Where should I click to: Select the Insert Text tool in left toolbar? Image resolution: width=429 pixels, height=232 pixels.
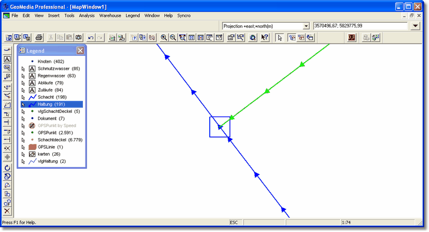click(7, 59)
